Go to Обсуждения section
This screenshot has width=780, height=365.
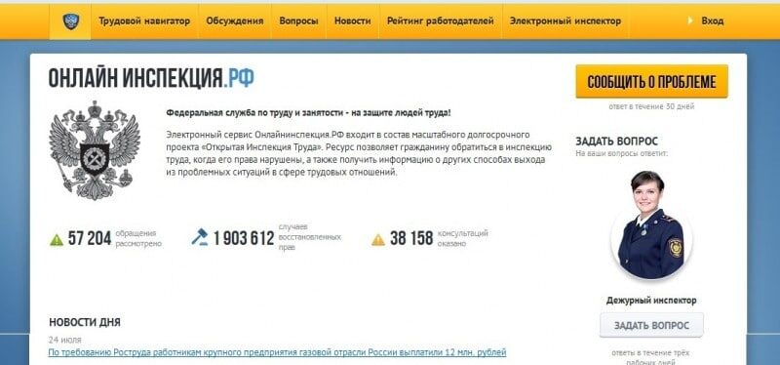(x=235, y=21)
